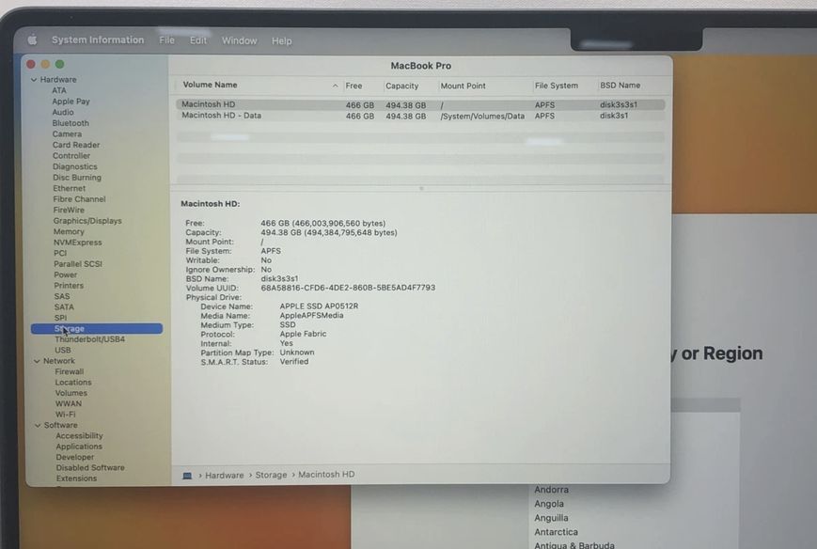Sort by the File System column header

click(x=556, y=86)
